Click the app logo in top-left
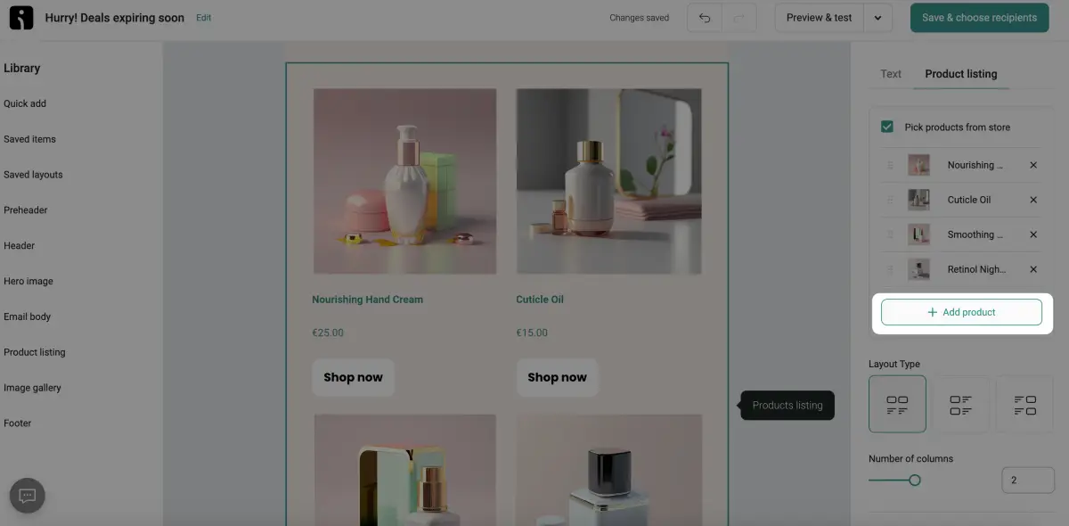 point(21,18)
